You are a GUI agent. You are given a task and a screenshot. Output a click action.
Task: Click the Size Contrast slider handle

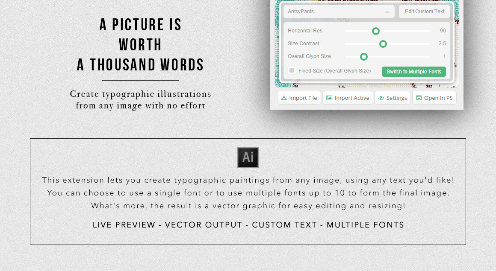click(x=383, y=44)
